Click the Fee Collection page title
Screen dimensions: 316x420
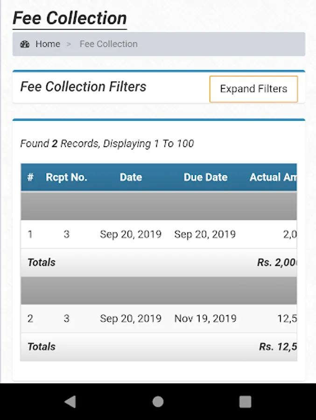pos(70,18)
